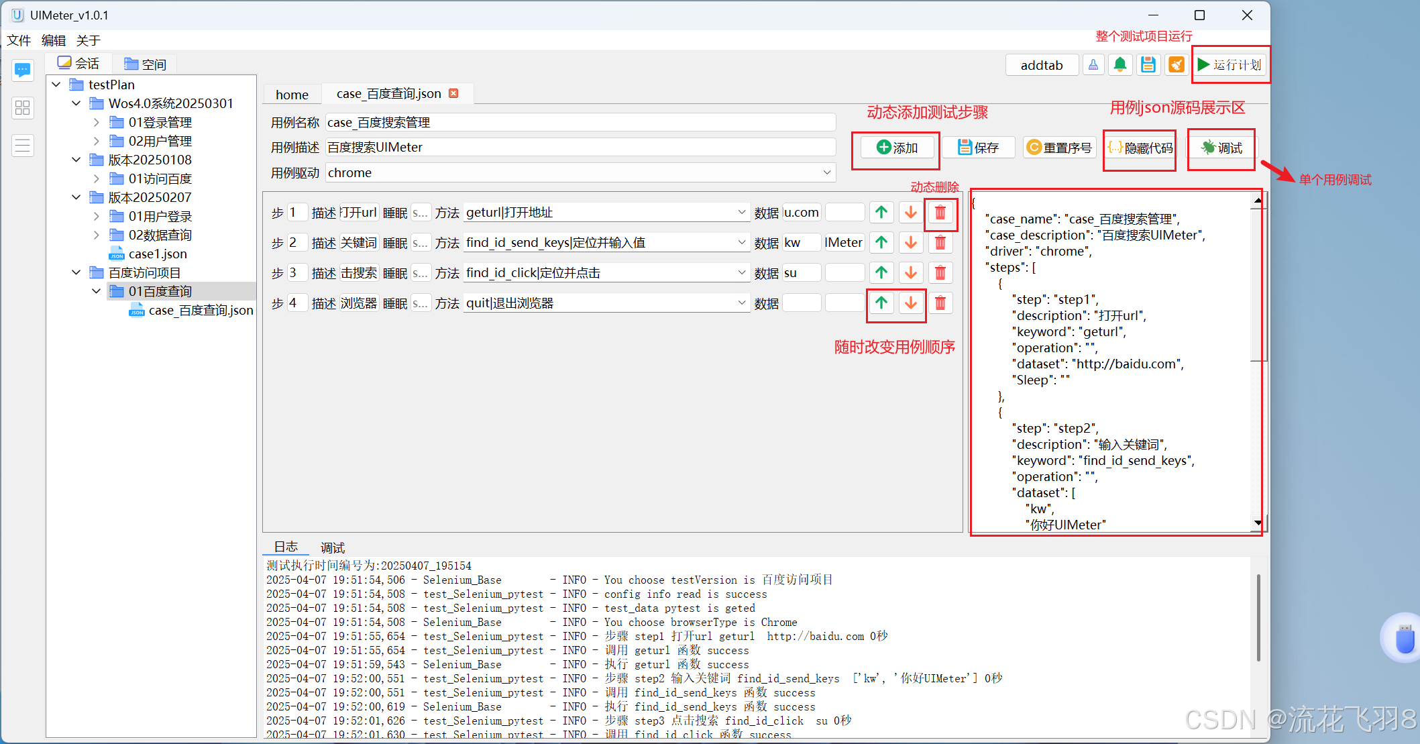Click the 添加 add step button

897,148
